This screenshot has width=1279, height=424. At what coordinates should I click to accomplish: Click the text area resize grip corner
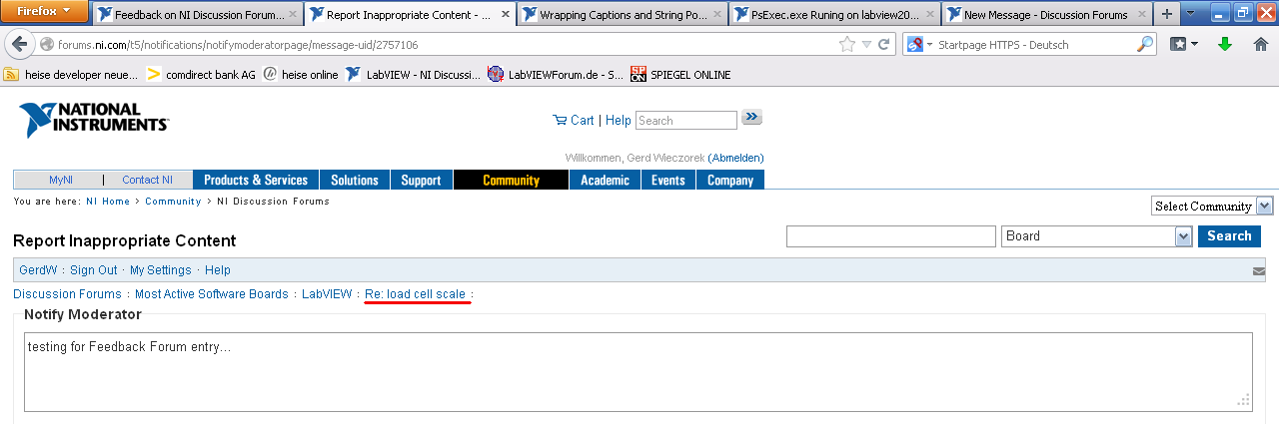tap(1244, 402)
